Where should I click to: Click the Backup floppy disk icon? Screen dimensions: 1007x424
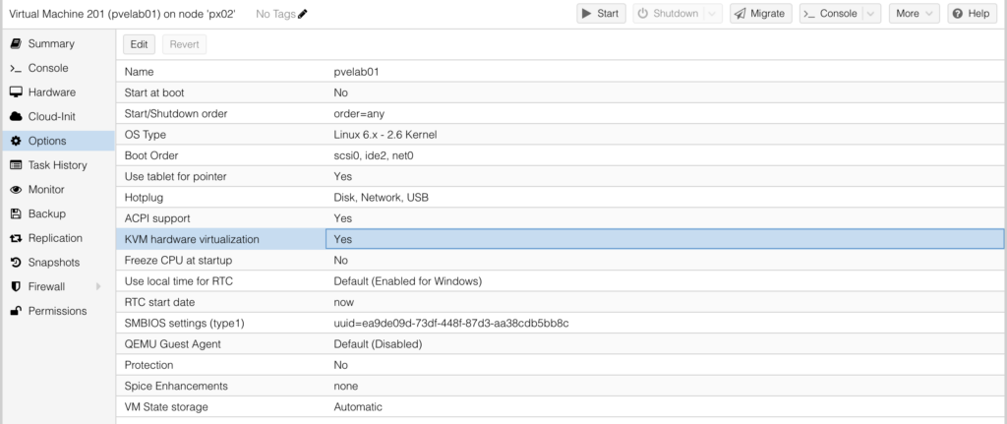click(16, 213)
